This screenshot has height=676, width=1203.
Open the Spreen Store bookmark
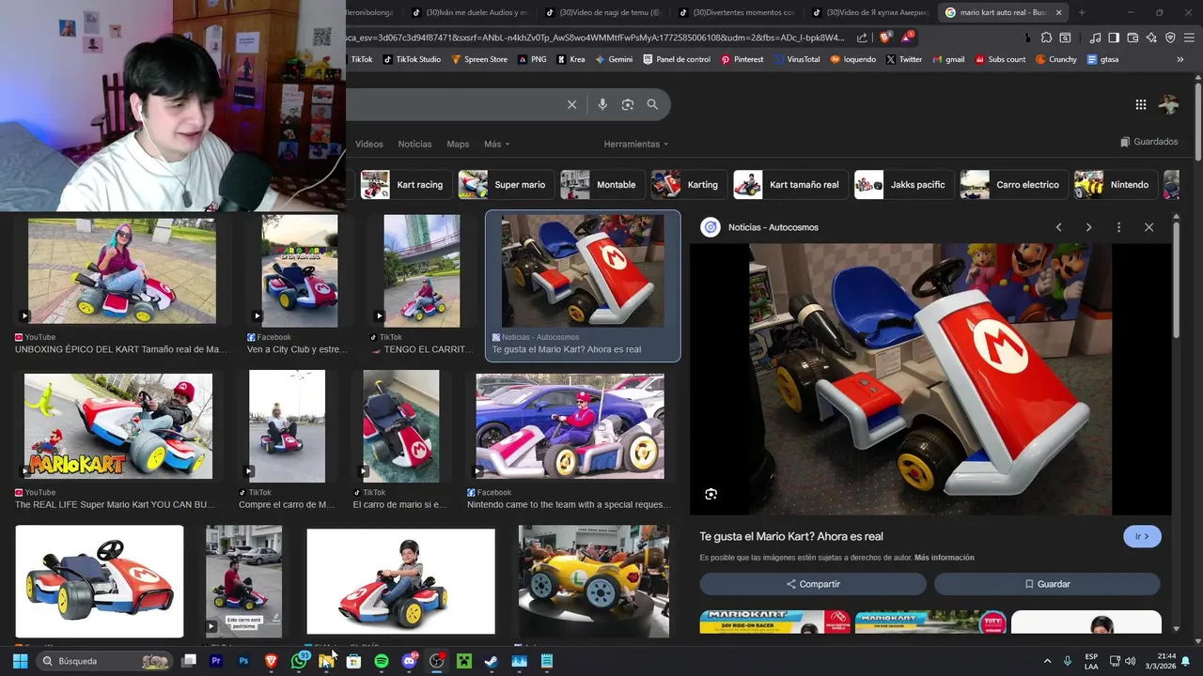(479, 59)
